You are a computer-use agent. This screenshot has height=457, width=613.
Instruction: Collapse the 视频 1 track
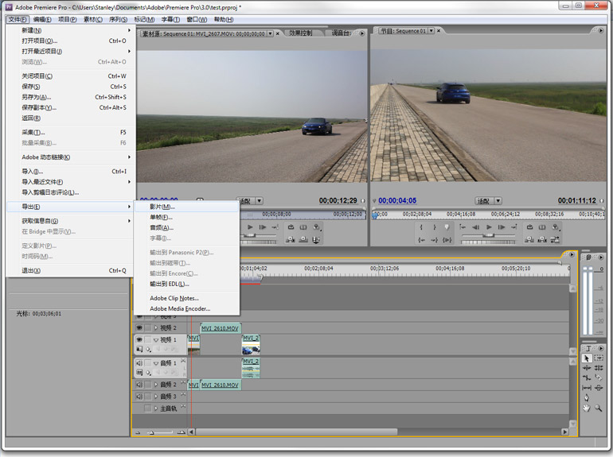(x=156, y=340)
